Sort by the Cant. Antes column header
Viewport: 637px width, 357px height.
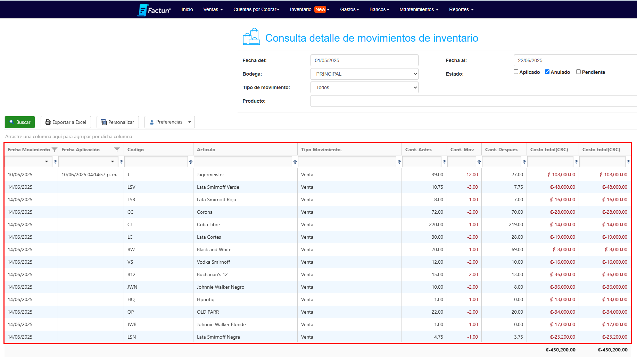pos(424,150)
